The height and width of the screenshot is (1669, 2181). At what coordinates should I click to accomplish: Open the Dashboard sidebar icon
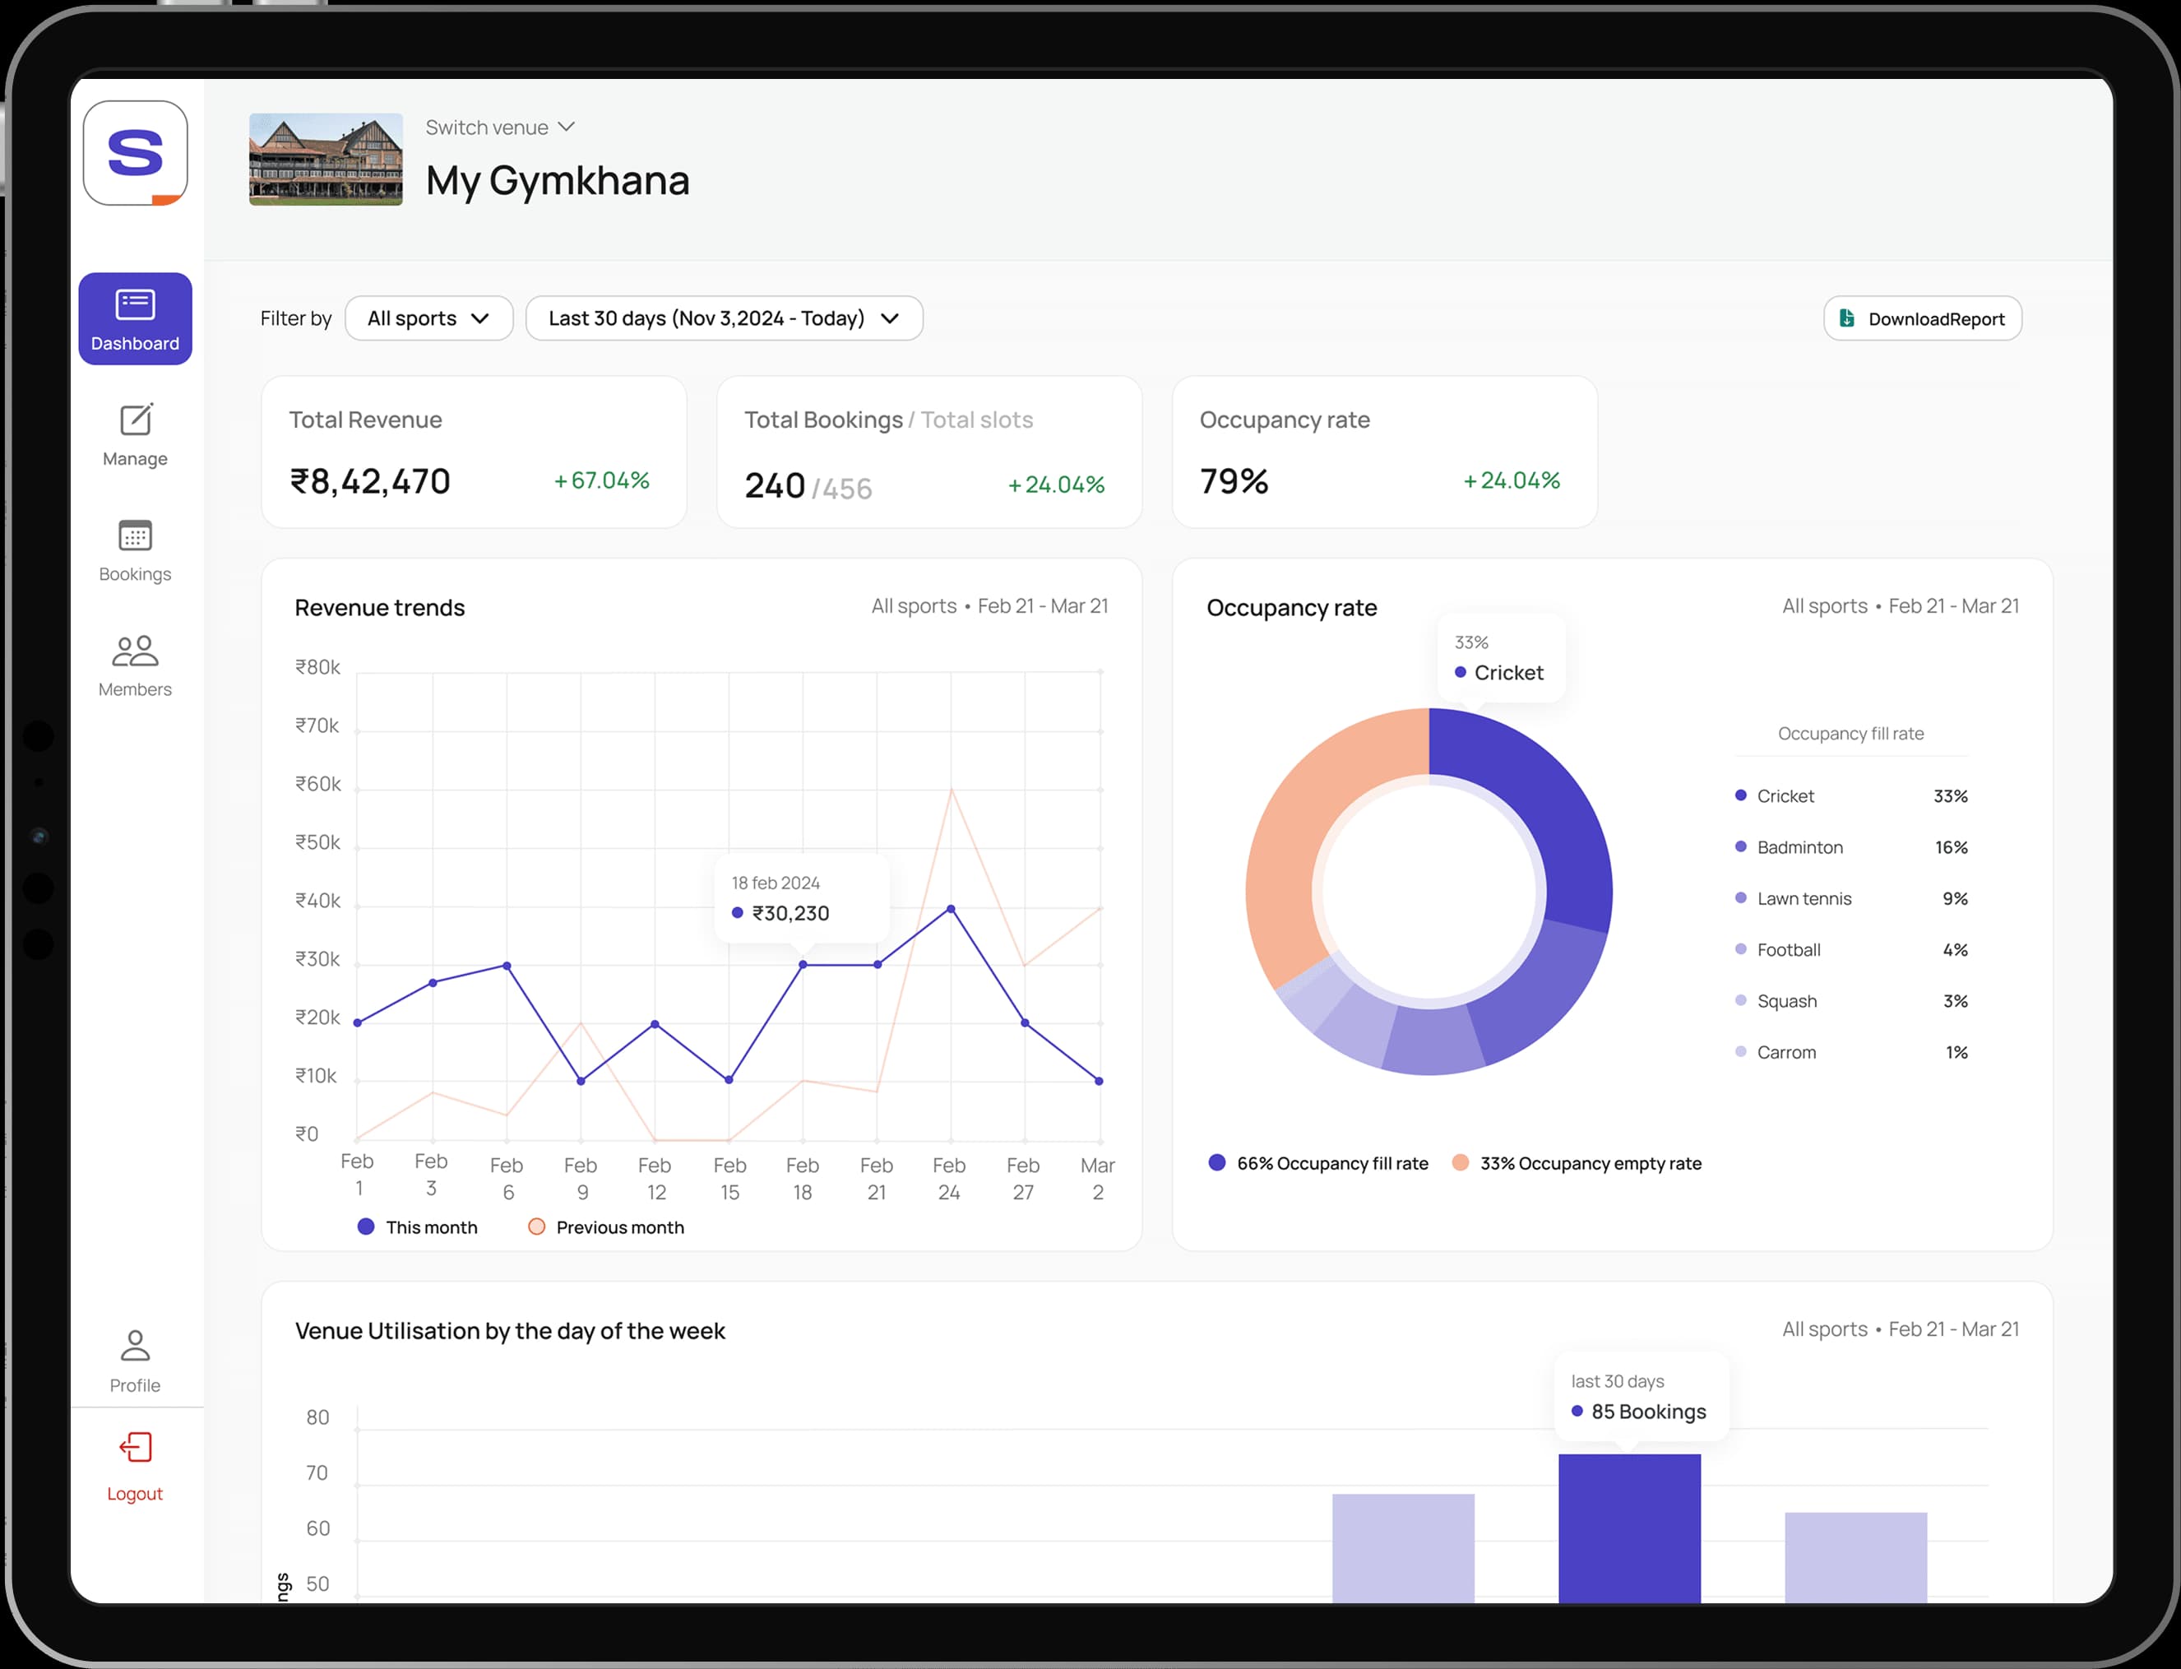[135, 304]
